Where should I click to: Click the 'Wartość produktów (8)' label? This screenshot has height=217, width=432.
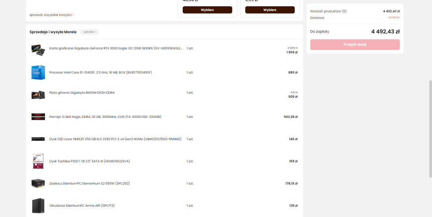point(328,11)
